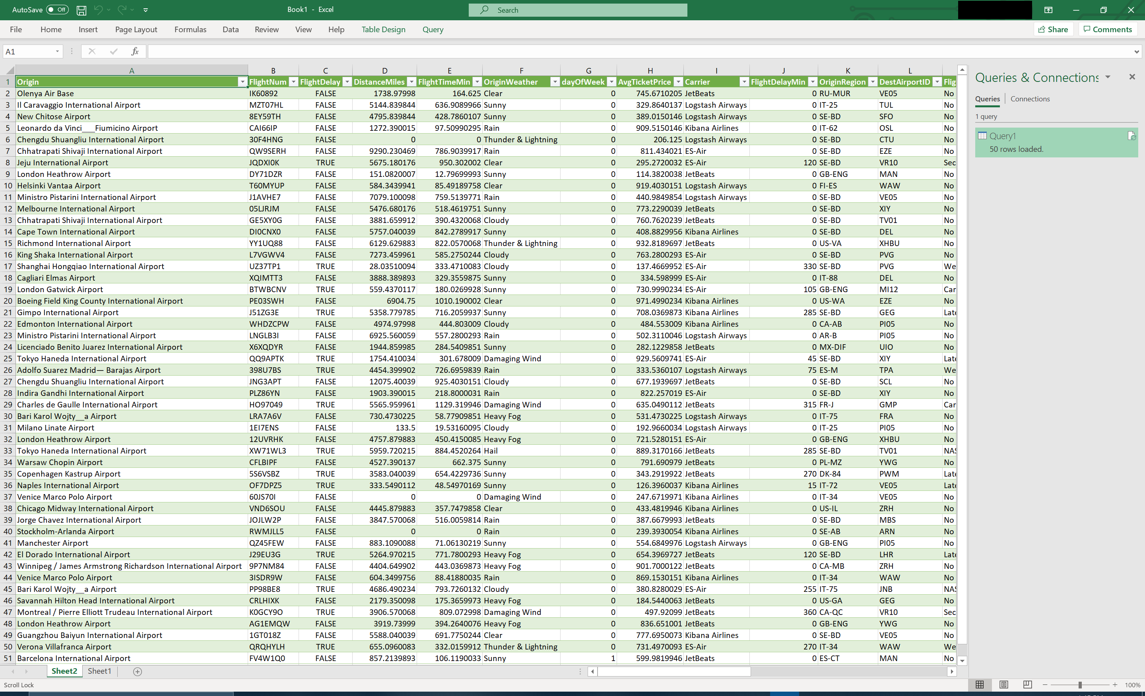Click the Share button
This screenshot has width=1145, height=696.
pyautogui.click(x=1054, y=29)
